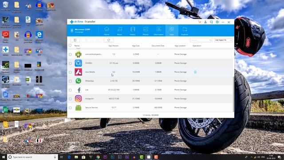Sort by the Name column header

[x=77, y=46]
